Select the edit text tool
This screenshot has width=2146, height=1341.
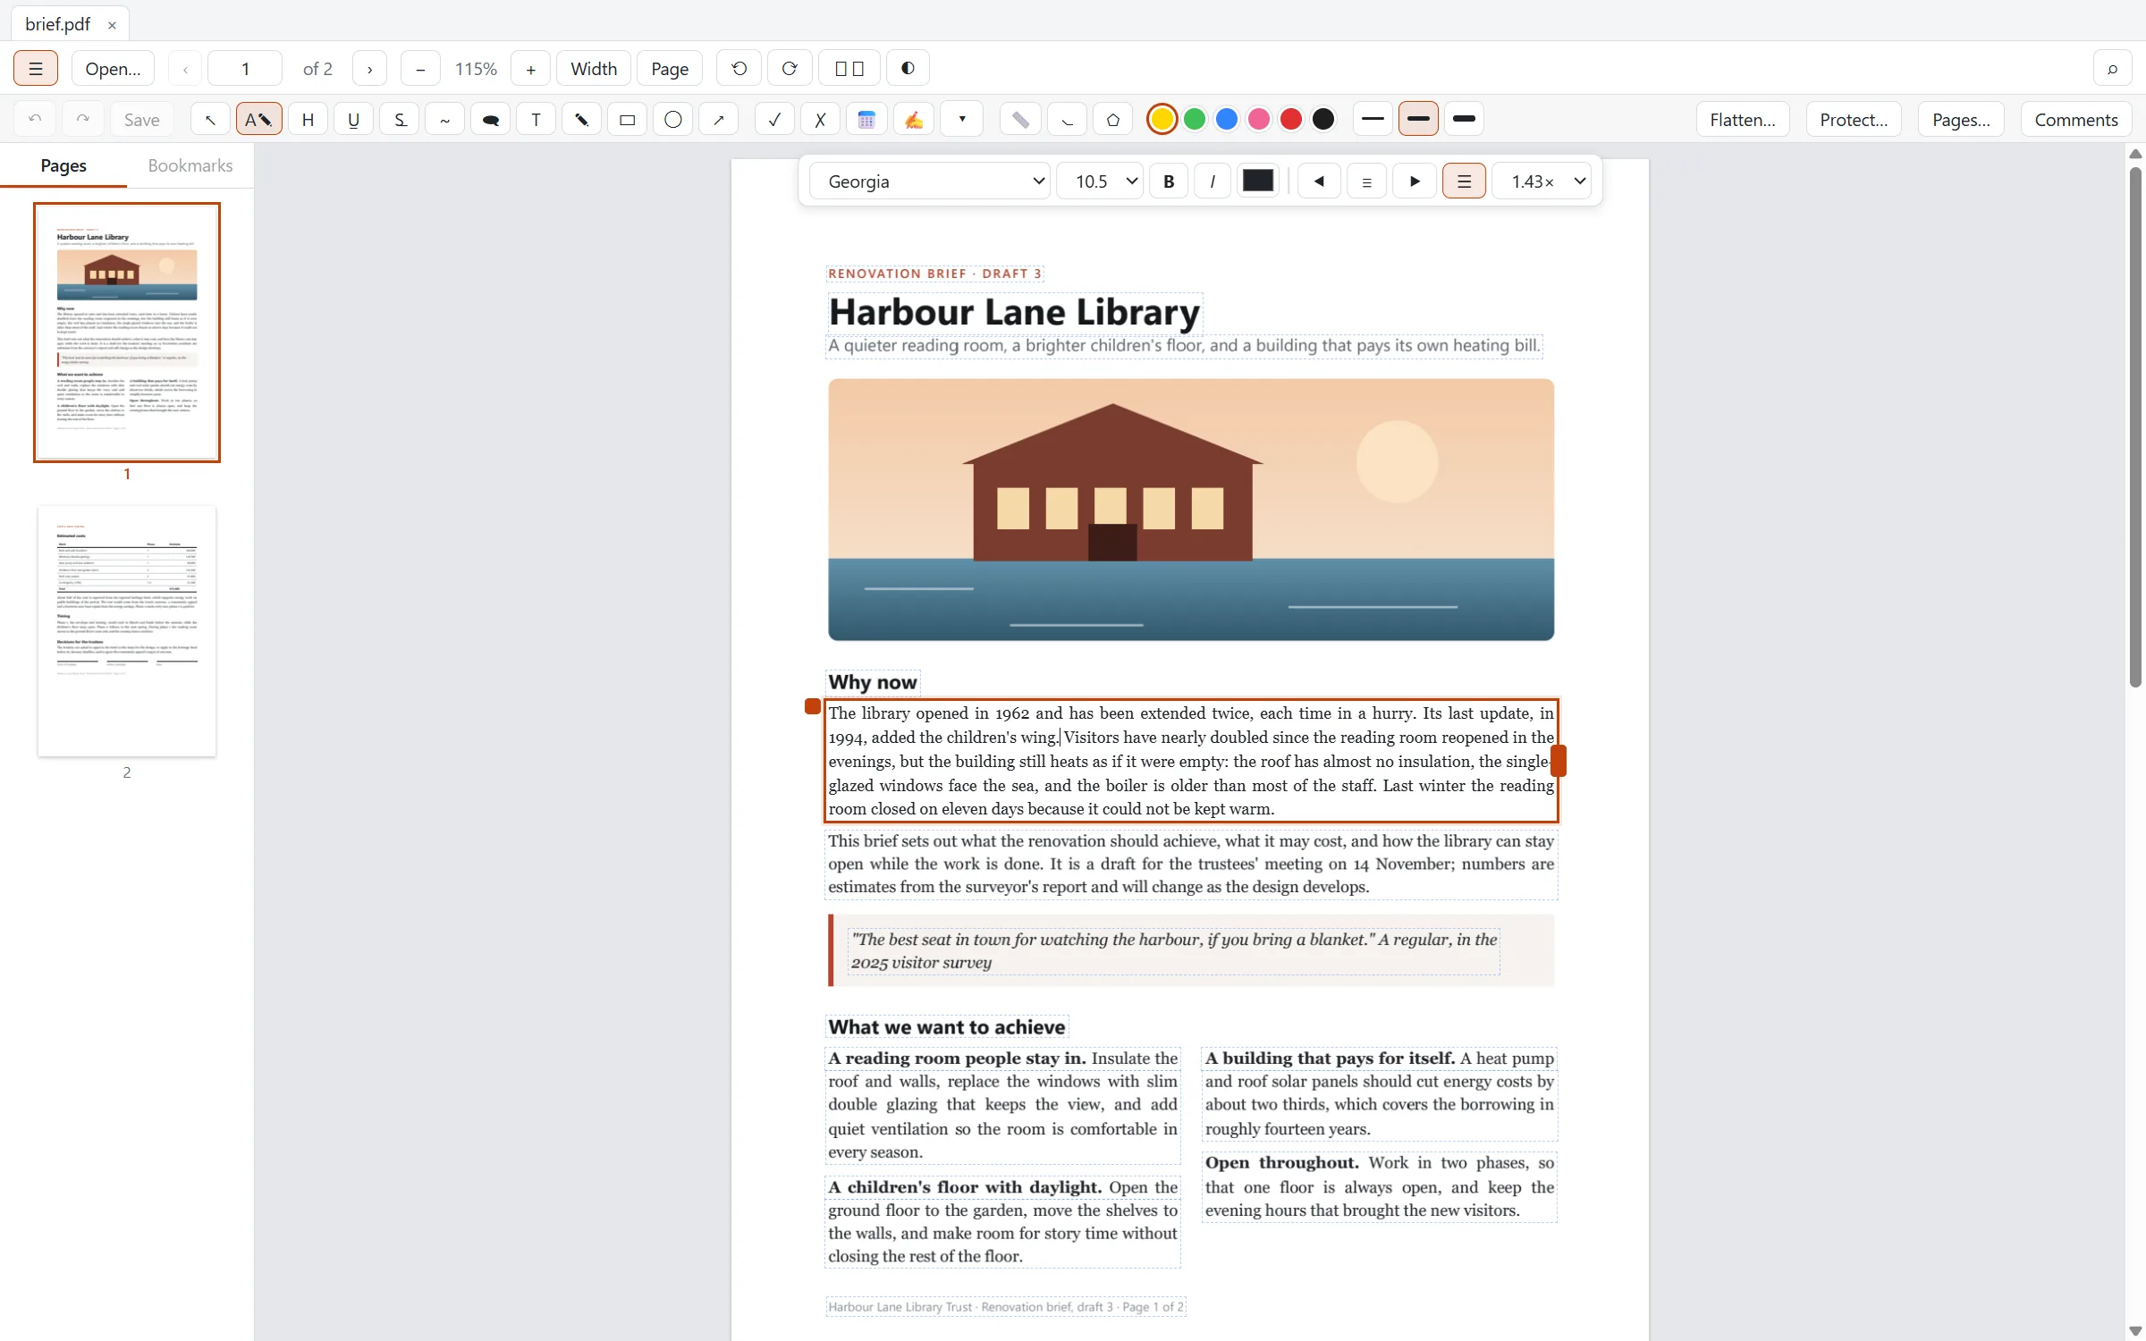pos(258,120)
